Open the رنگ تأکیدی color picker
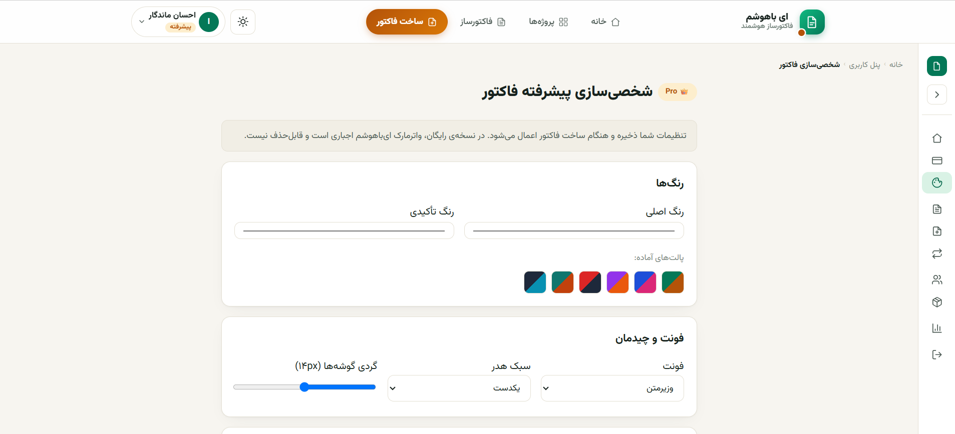Viewport: 955px width, 434px height. click(344, 230)
